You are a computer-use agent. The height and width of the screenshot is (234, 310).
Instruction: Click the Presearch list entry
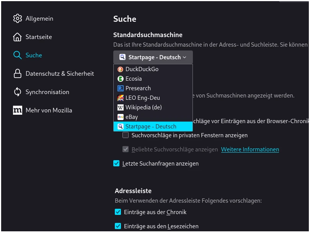[138, 88]
